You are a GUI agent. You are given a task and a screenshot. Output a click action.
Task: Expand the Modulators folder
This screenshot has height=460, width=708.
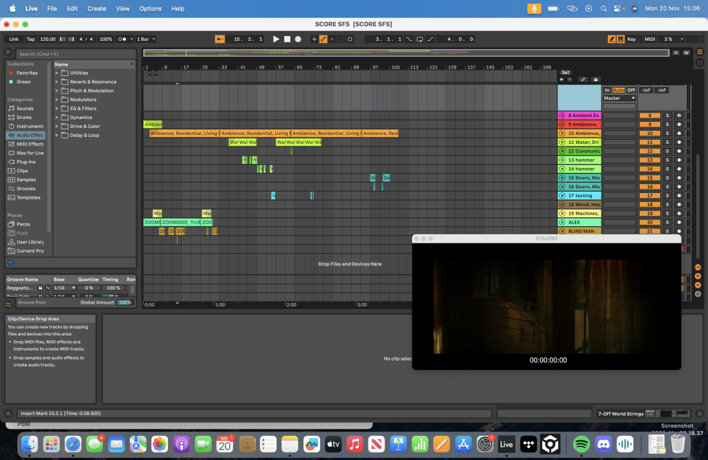point(57,100)
